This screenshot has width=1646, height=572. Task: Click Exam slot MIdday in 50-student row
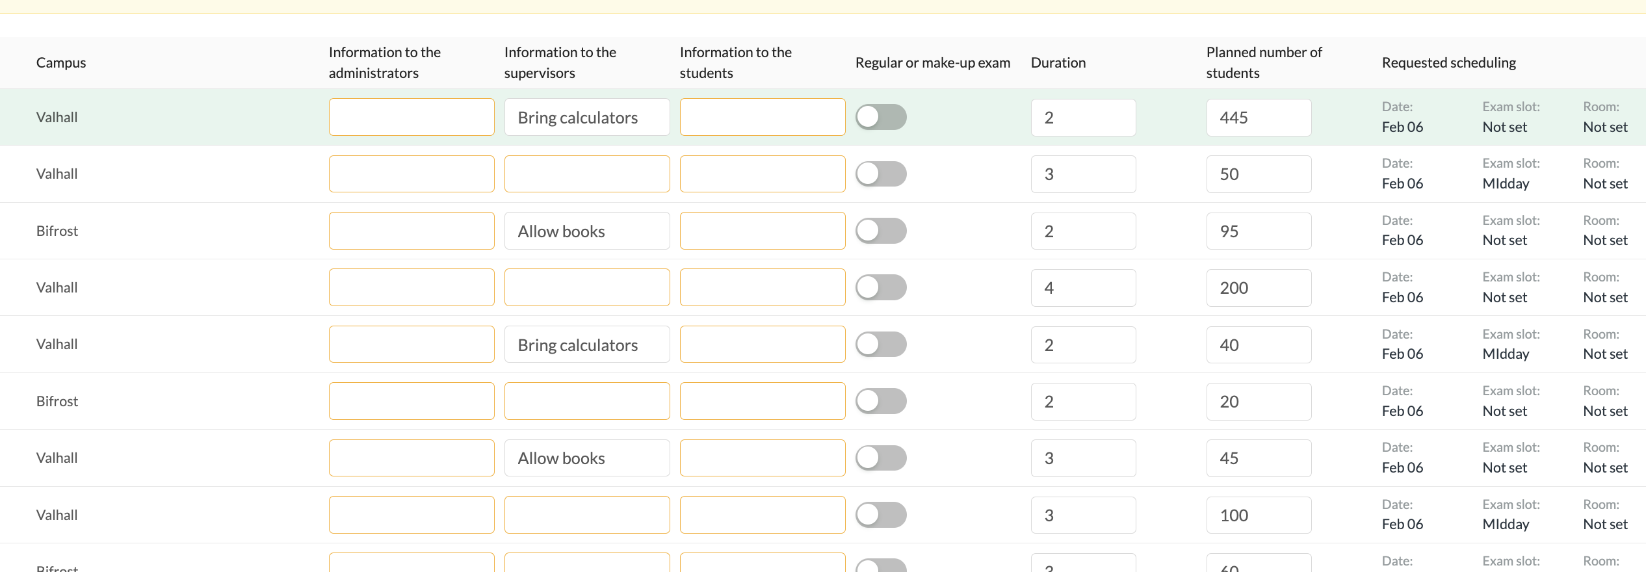pos(1506,183)
